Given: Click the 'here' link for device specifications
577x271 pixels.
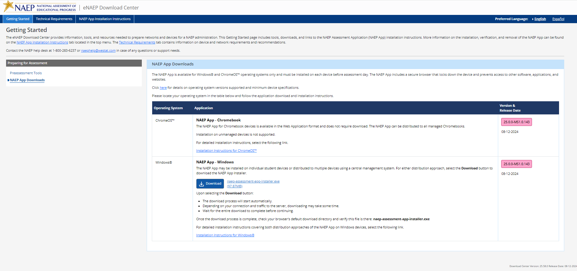Looking at the screenshot, I should point(163,88).
